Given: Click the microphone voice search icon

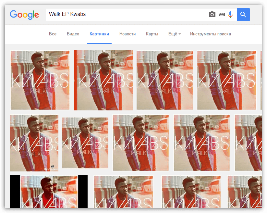Looking at the screenshot, I should (230, 15).
